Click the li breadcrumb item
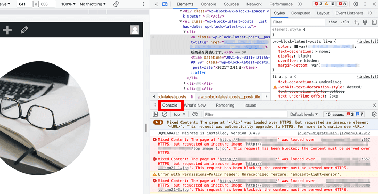Image resolution: width=378 pixels, height=194 pixels. coord(192,97)
